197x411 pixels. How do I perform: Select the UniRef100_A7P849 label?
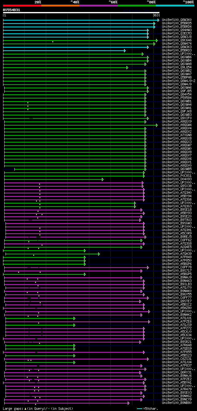(177, 257)
